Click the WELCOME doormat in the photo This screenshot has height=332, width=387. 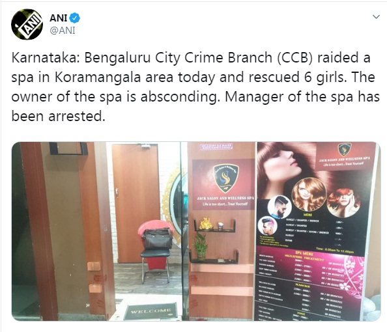pyautogui.click(x=150, y=312)
